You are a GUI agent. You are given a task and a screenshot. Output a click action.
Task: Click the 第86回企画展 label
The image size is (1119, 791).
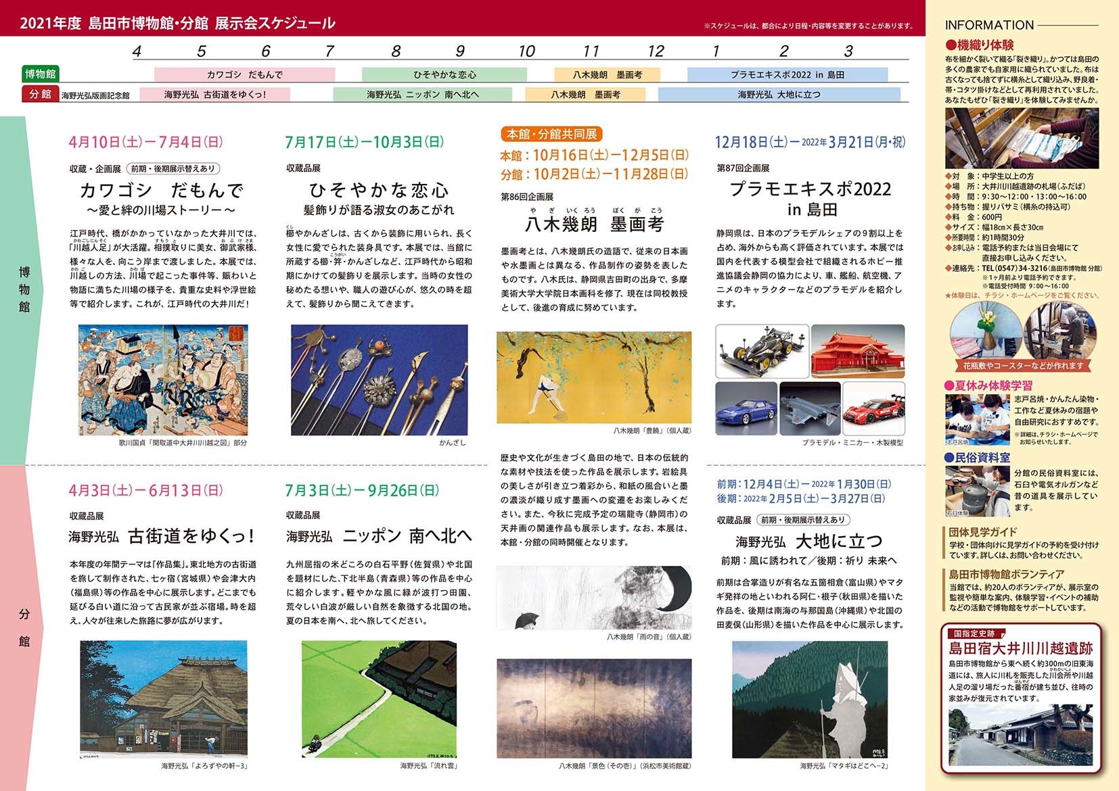(527, 197)
